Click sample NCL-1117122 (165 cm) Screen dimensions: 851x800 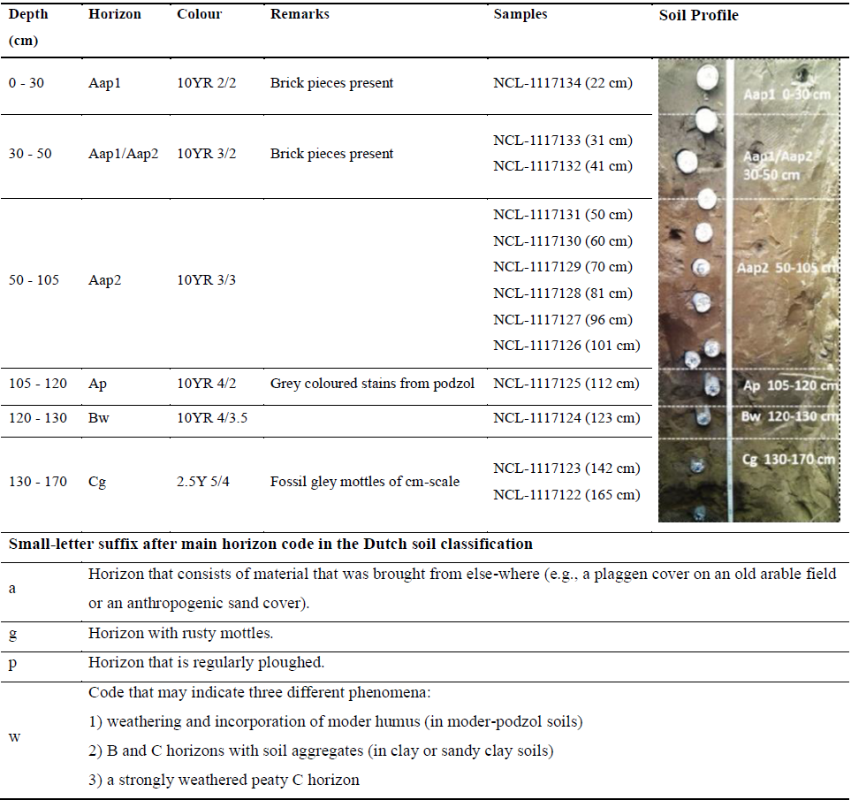coord(566,495)
